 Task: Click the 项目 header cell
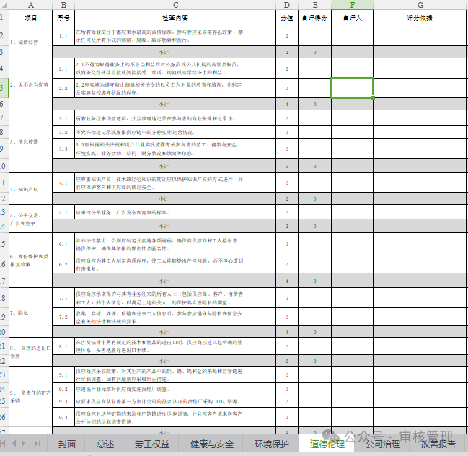pyautogui.click(x=31, y=17)
